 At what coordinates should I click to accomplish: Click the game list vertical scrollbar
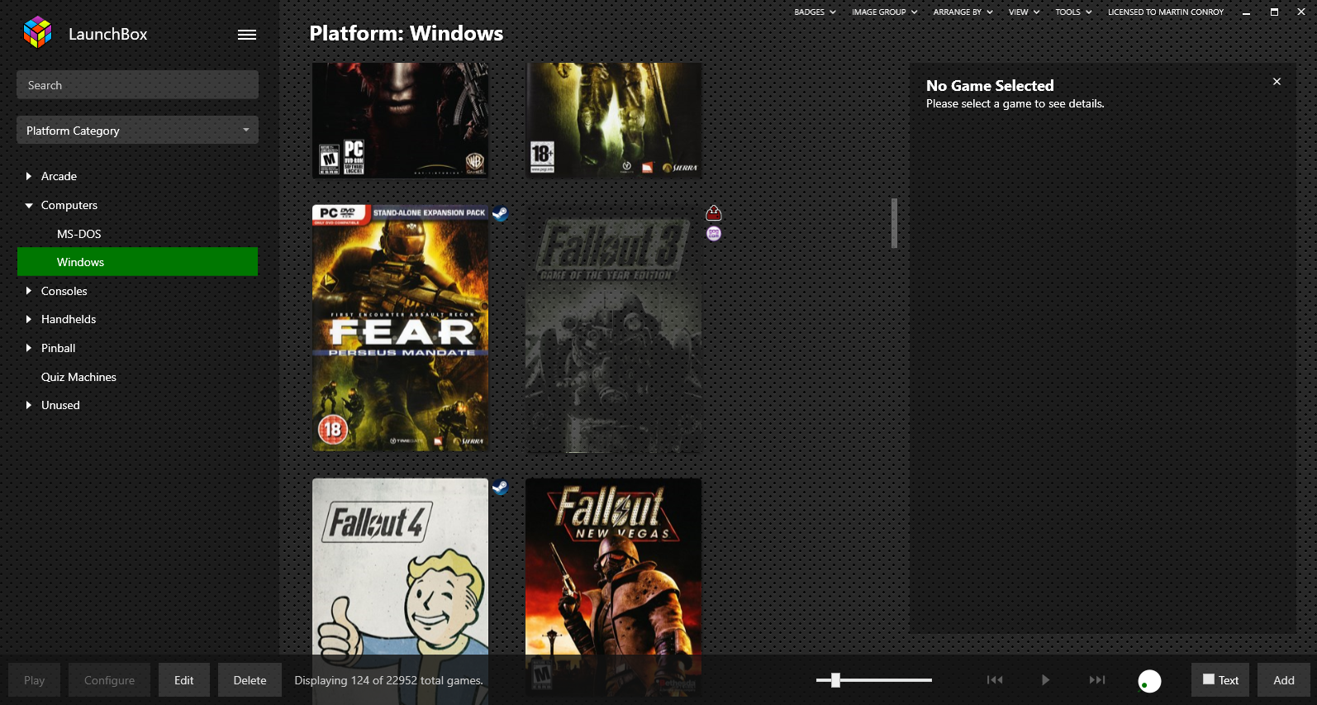tap(894, 223)
